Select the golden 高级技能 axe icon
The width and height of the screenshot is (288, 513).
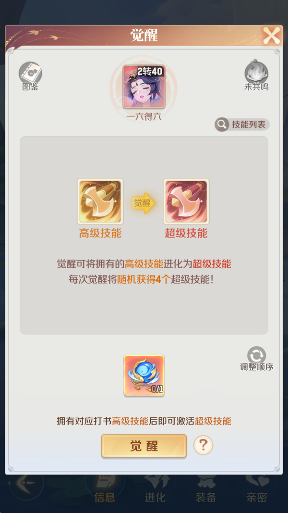(100, 201)
